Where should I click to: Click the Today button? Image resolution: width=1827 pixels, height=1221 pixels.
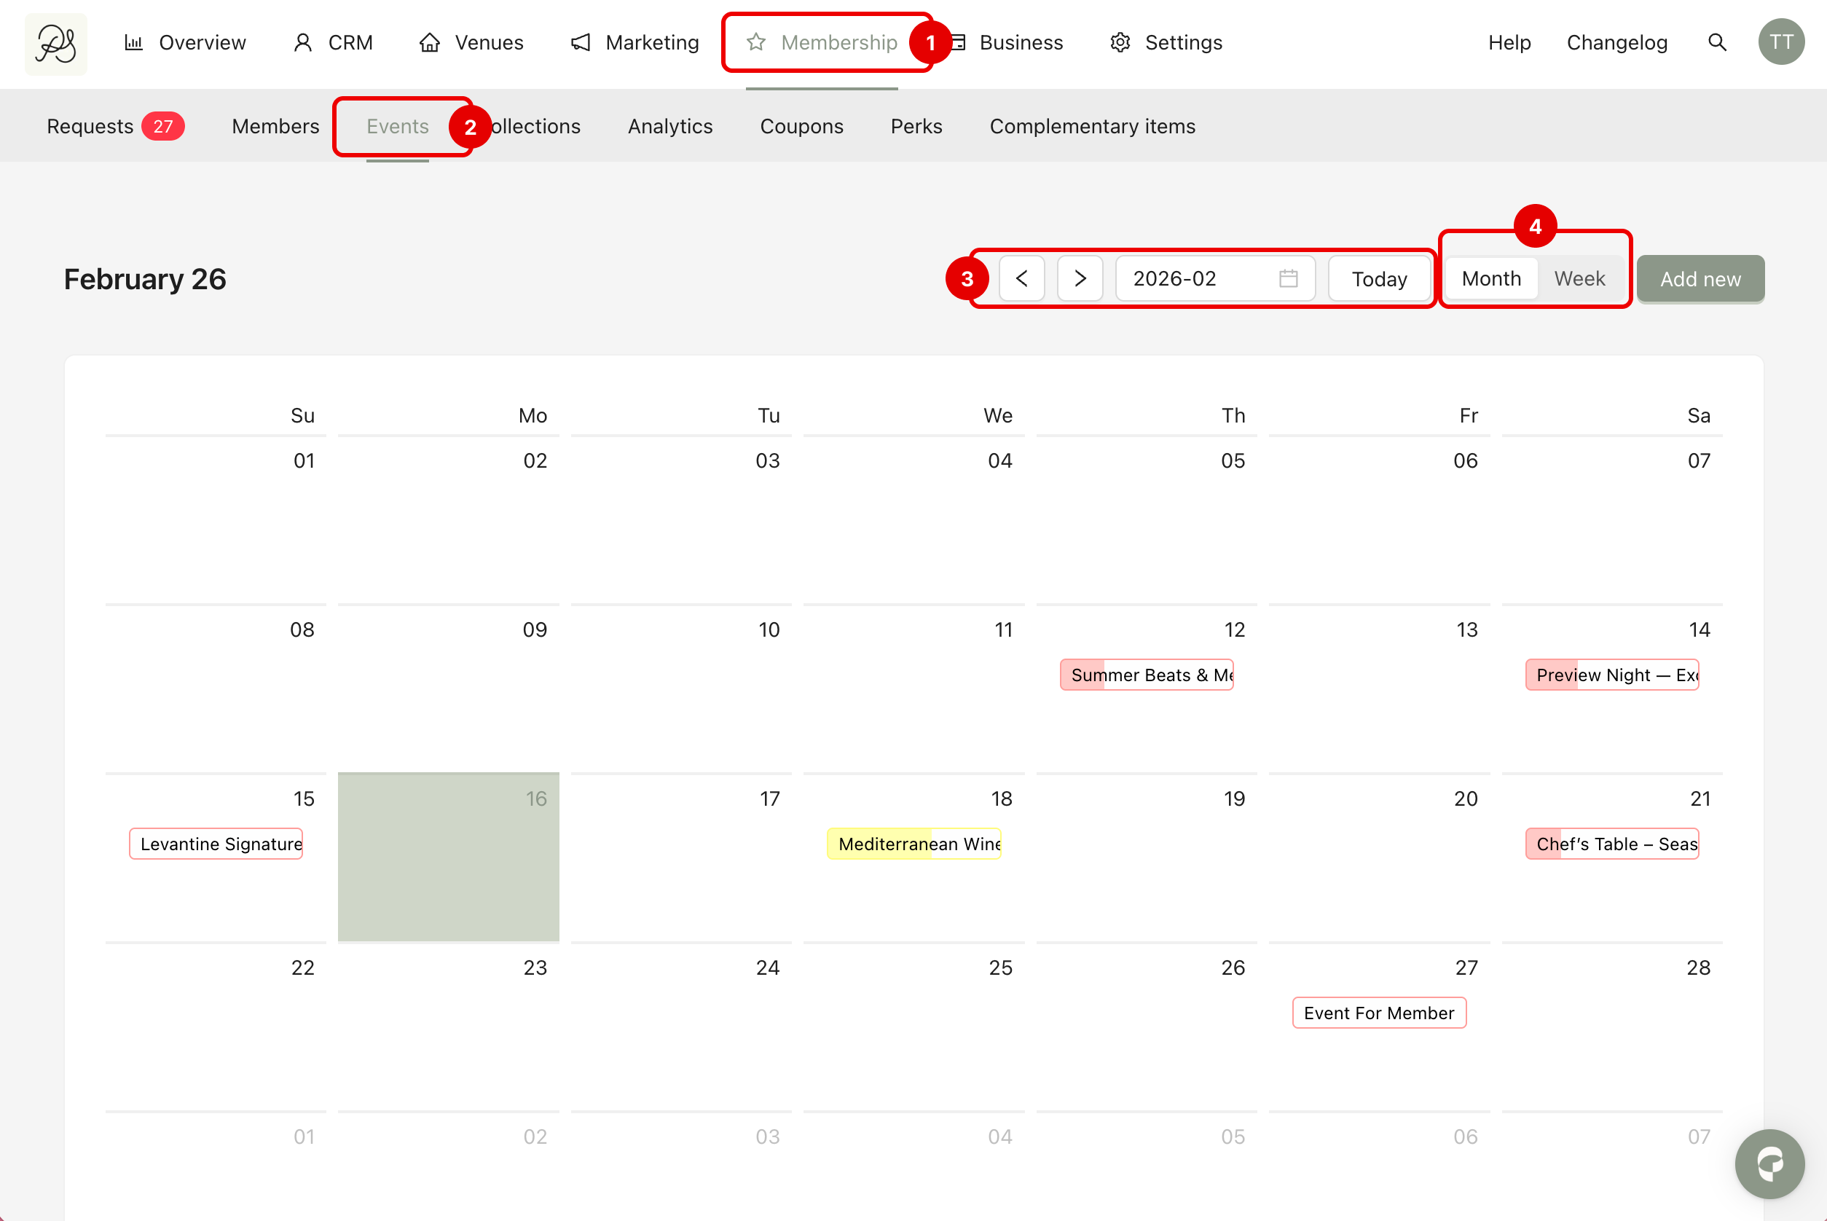1378,279
